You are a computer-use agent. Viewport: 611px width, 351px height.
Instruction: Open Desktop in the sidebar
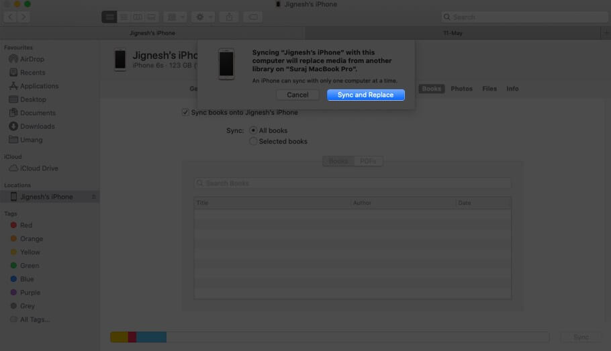click(x=28, y=99)
